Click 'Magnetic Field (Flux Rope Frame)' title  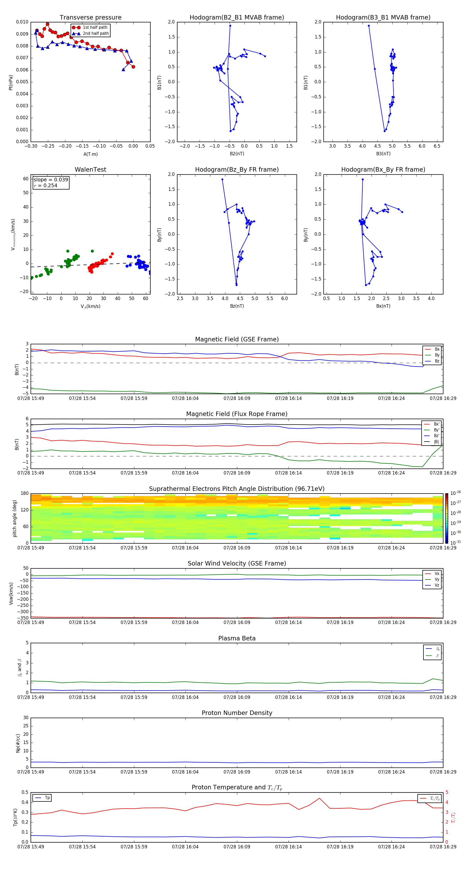(237, 414)
